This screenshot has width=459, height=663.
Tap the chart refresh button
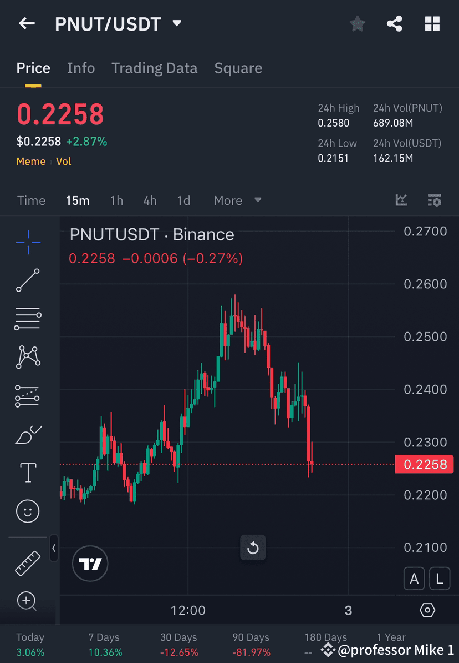coord(253,548)
